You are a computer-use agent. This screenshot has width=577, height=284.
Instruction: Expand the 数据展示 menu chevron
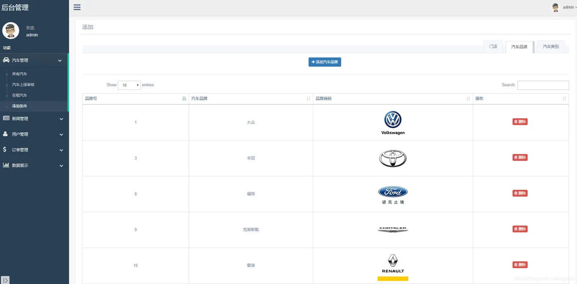coord(61,166)
